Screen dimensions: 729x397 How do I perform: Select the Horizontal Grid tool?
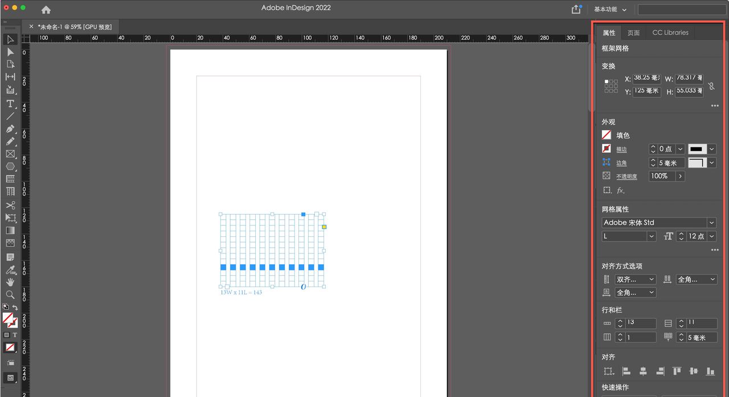pos(10,179)
